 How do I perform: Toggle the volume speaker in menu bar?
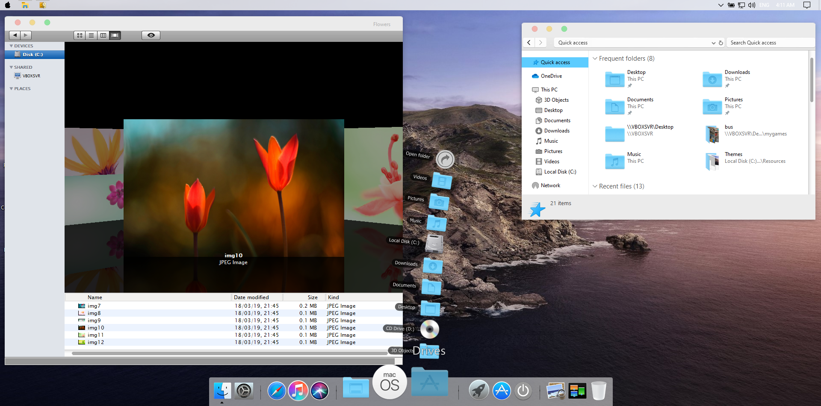coord(751,5)
